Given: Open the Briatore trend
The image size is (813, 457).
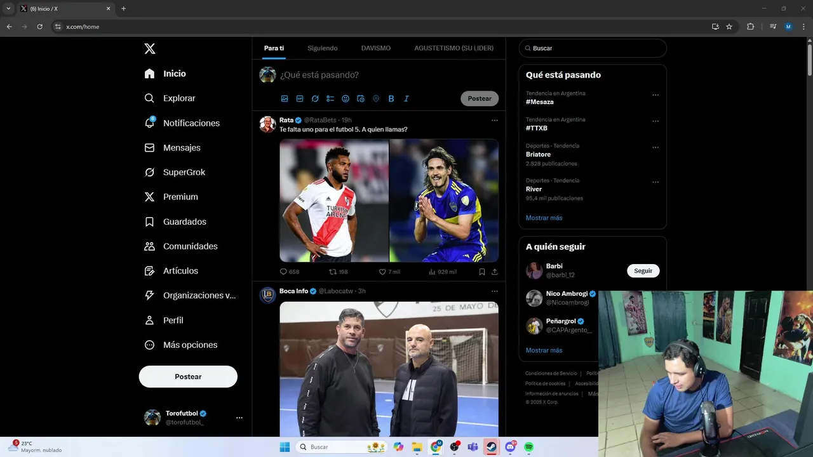Looking at the screenshot, I should [538, 154].
